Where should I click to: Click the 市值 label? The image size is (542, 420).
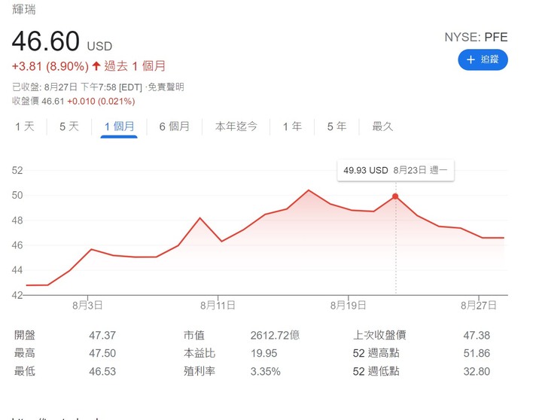click(194, 335)
